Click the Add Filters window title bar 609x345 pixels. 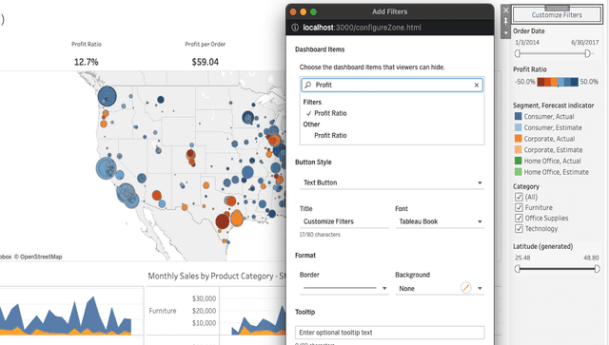coord(389,11)
